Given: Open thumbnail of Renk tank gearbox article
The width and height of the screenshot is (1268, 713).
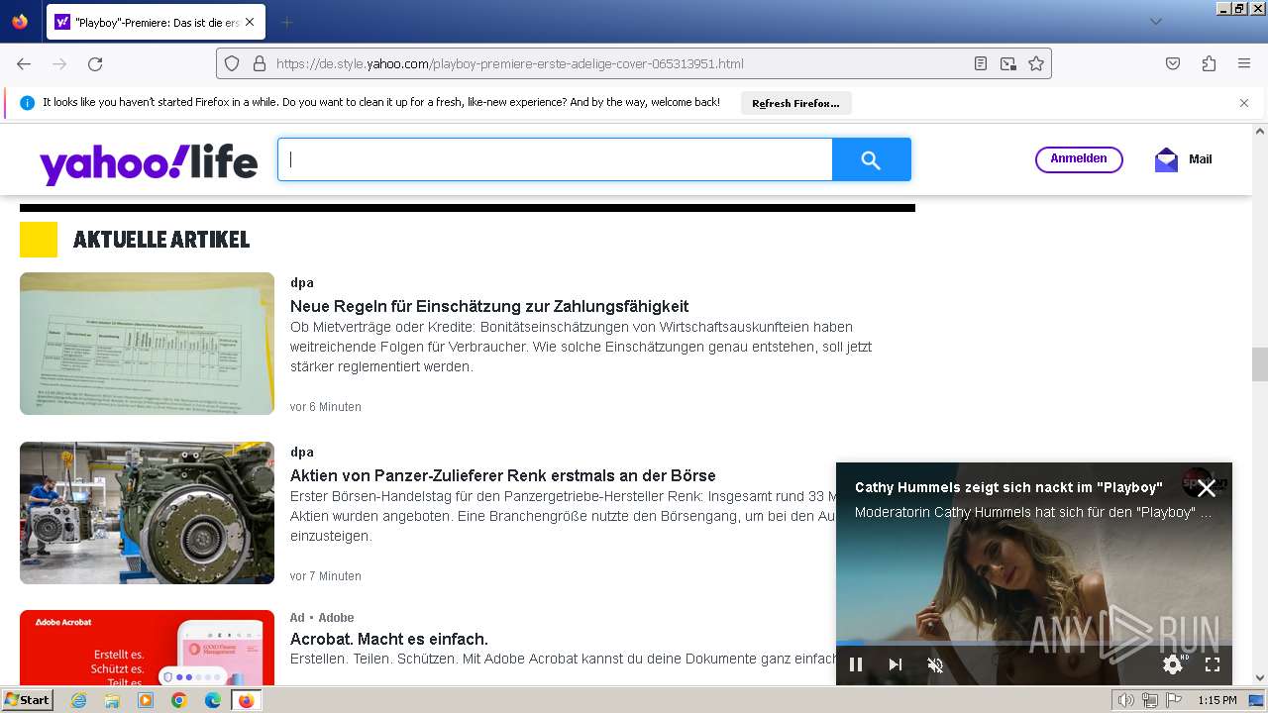Looking at the screenshot, I should pyautogui.click(x=147, y=513).
